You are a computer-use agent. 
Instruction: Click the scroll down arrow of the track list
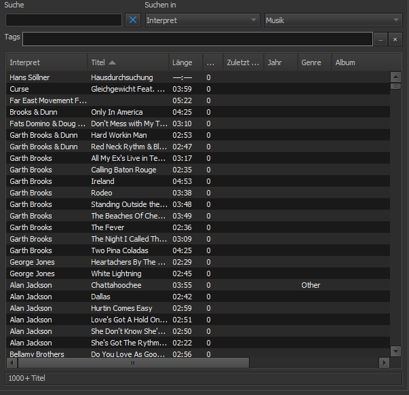tap(395, 351)
